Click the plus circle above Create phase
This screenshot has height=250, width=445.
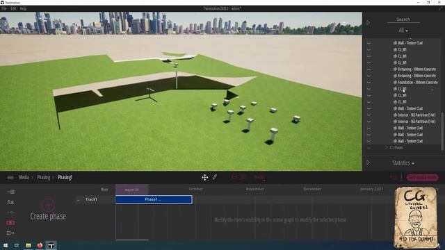tap(48, 205)
